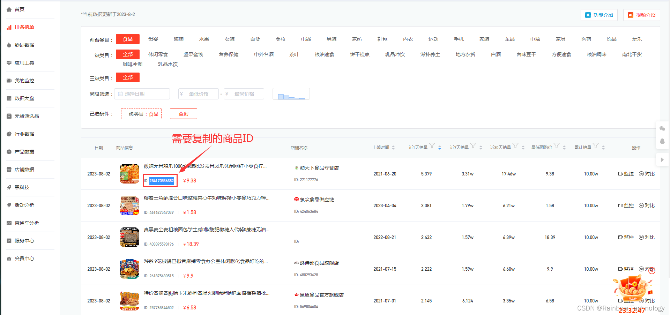The width and height of the screenshot is (670, 315).
Task: Select 全部 in 二级类目 row
Action: pyautogui.click(x=128, y=54)
